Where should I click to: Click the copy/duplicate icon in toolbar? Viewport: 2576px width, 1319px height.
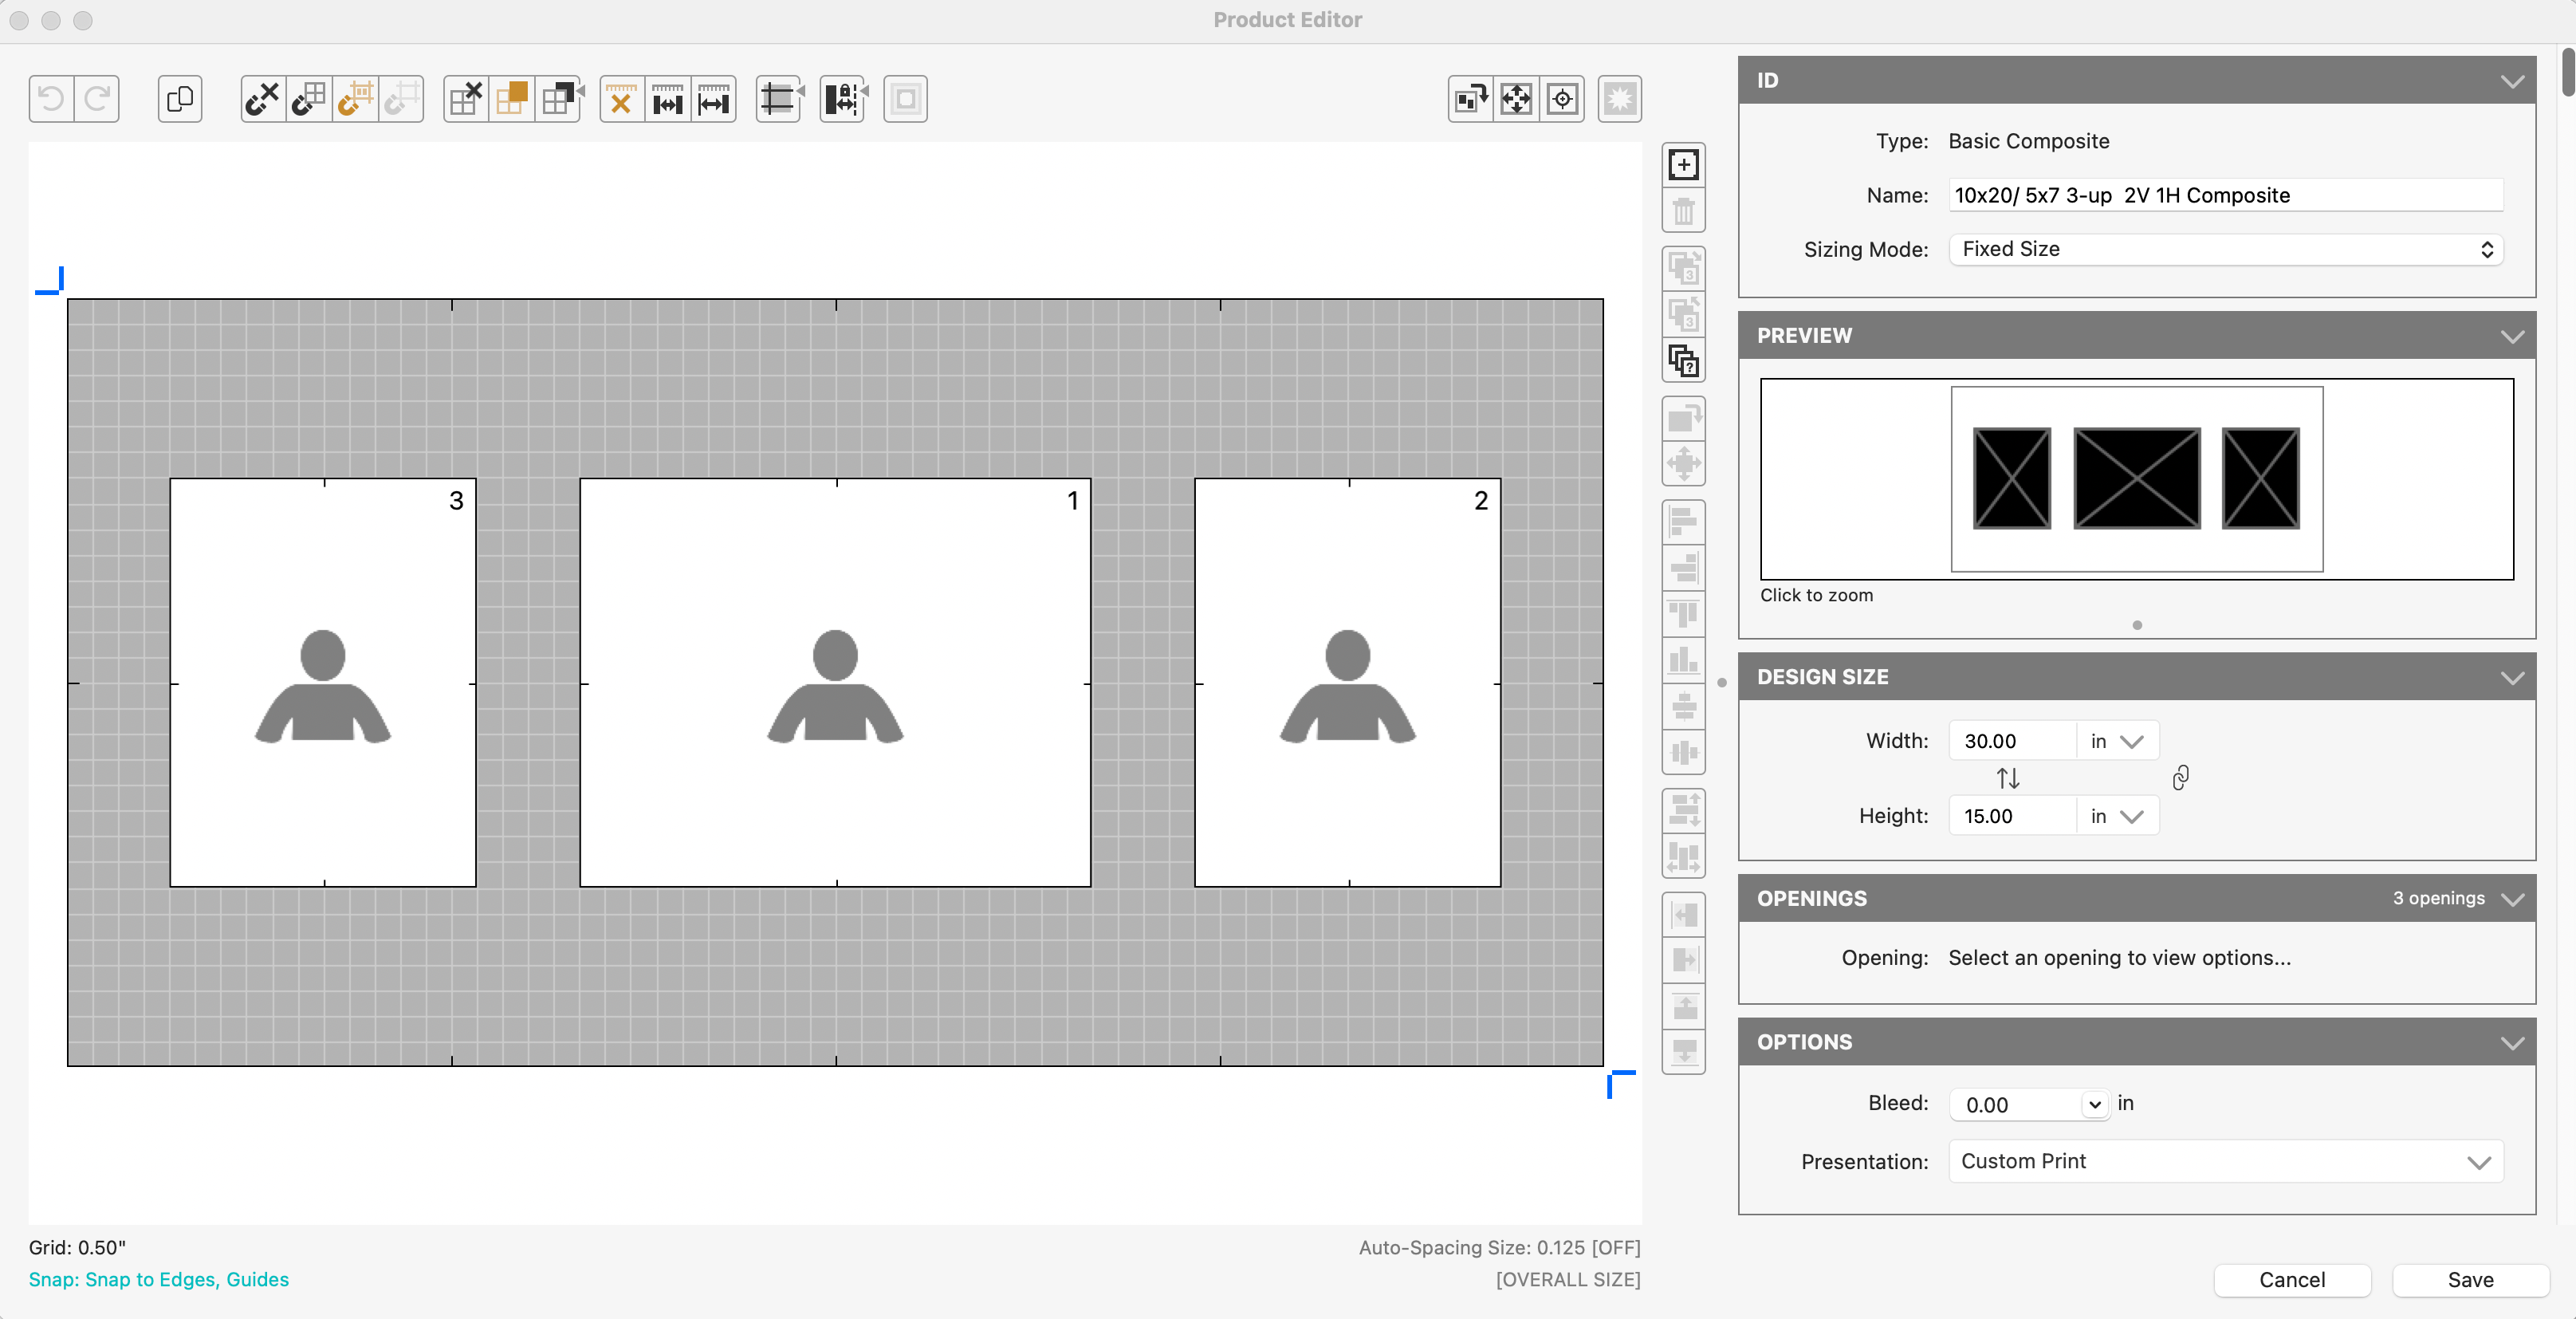pyautogui.click(x=180, y=99)
